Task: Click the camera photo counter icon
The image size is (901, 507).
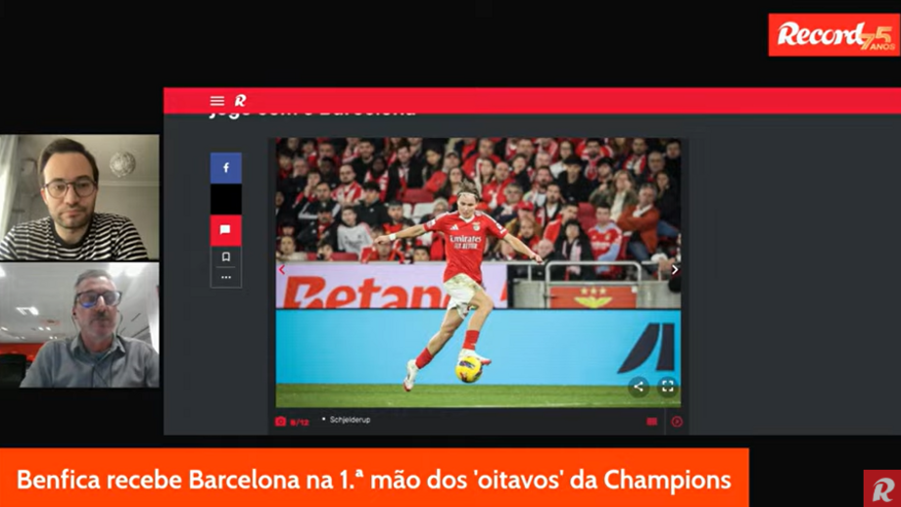Action: [280, 421]
